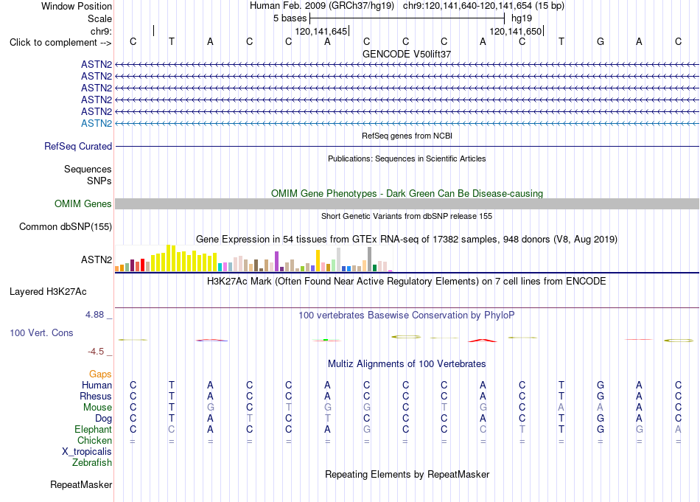
Task: Click the Human alignment row label
Action: tap(97, 385)
